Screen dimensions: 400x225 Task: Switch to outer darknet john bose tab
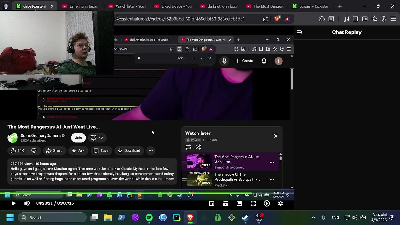[x=218, y=6]
